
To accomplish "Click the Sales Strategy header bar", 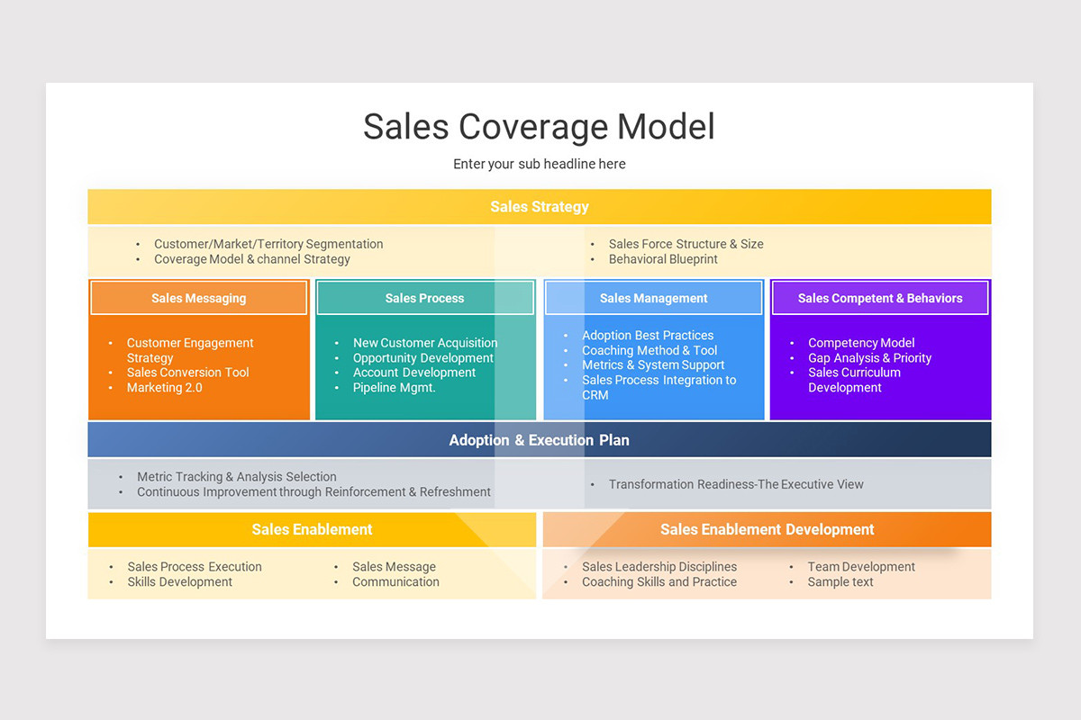I will coord(539,206).
